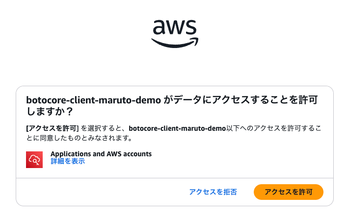This screenshot has width=348, height=218.
Task: Click the orange smile arrow under aws
Action: click(x=175, y=43)
